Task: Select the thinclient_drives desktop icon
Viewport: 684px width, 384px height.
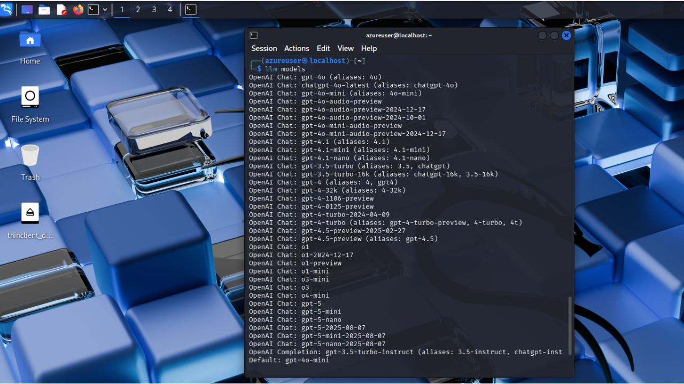Action: pyautogui.click(x=30, y=221)
